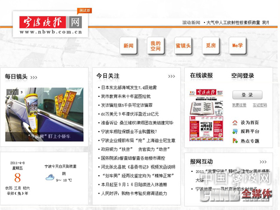Open headline 我市教育未来十年蓝图绘就
Screen dimensions: 280x210
point(126,96)
